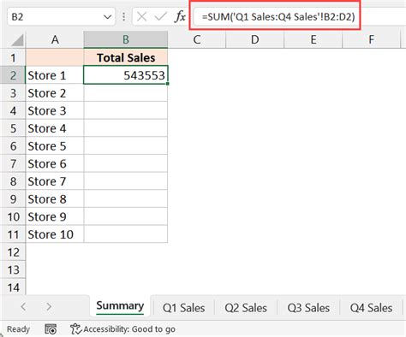Viewport: 406px width, 337px height.
Task: Click inside the formula bar SUM formula
Action: click(278, 16)
